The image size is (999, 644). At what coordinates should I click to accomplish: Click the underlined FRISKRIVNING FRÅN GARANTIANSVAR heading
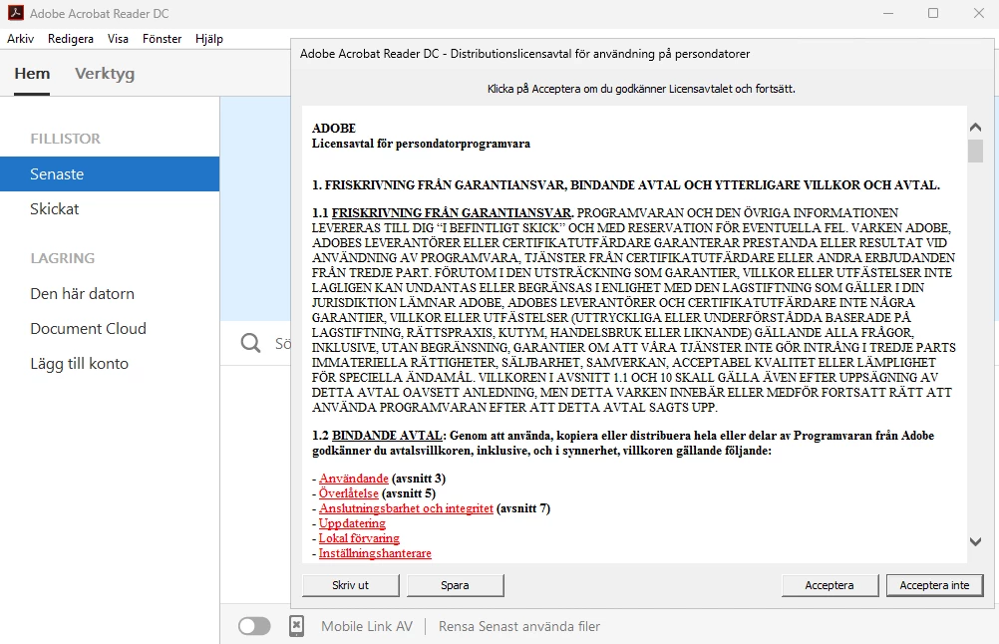tap(452, 212)
